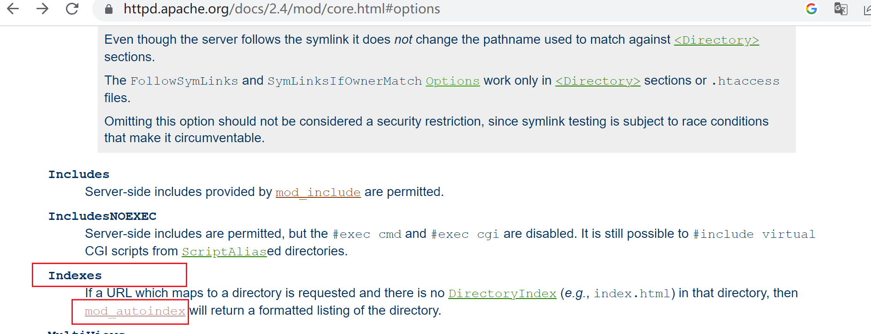This screenshot has height=334, width=871.
Task: Click the SymLinksIfOwnerMatch code text
Action: tap(344, 81)
